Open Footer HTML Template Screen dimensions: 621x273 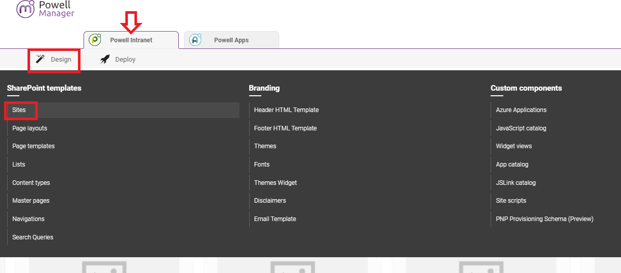pyautogui.click(x=285, y=128)
